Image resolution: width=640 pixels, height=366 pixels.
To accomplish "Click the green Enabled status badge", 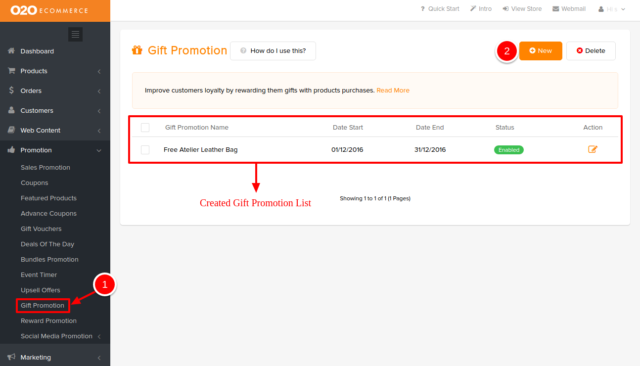I will click(x=508, y=150).
